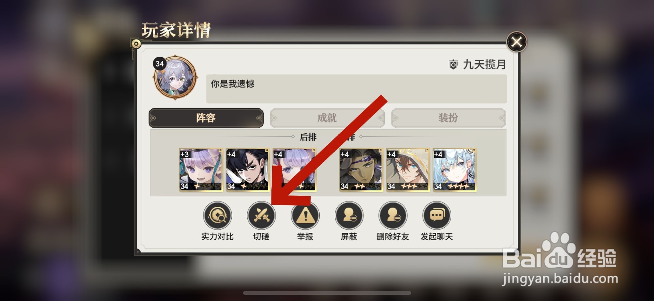The width and height of the screenshot is (654, 301).
Task: Switch to the 成就 achievements tab
Action: click(x=327, y=118)
